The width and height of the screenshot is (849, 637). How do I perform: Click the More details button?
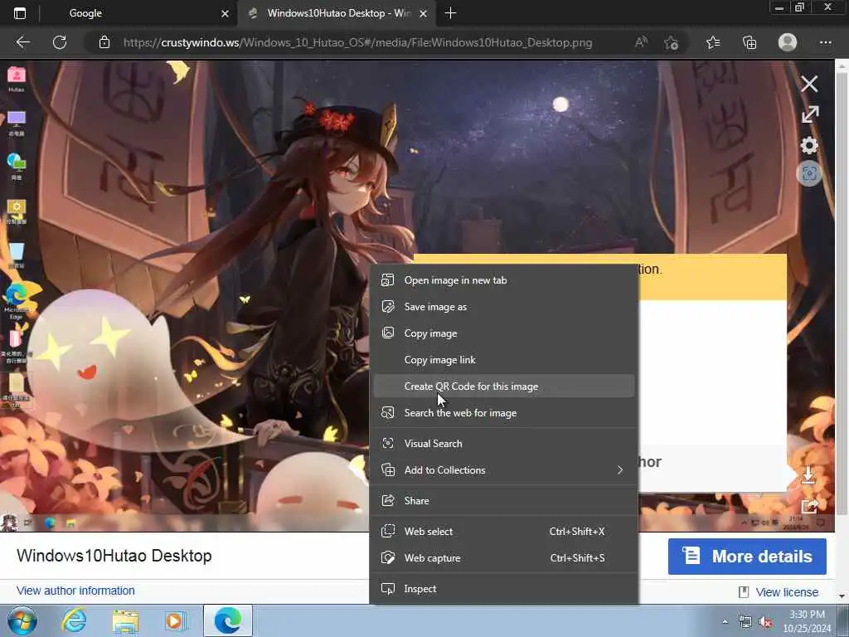click(x=747, y=557)
